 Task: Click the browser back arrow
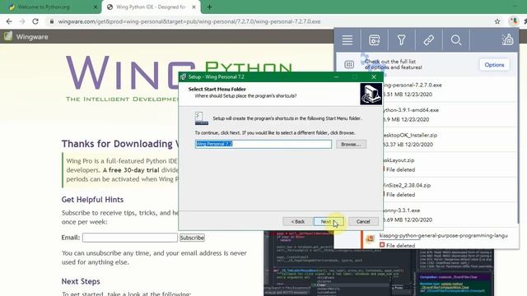[9, 21]
